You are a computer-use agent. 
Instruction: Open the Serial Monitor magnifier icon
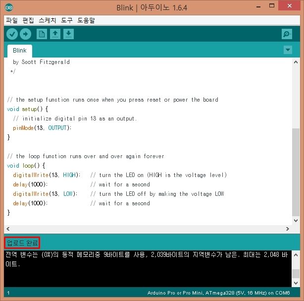coord(287,34)
